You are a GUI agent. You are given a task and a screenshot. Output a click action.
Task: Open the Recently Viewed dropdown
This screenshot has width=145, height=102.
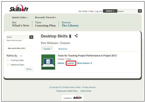(x=46, y=18)
